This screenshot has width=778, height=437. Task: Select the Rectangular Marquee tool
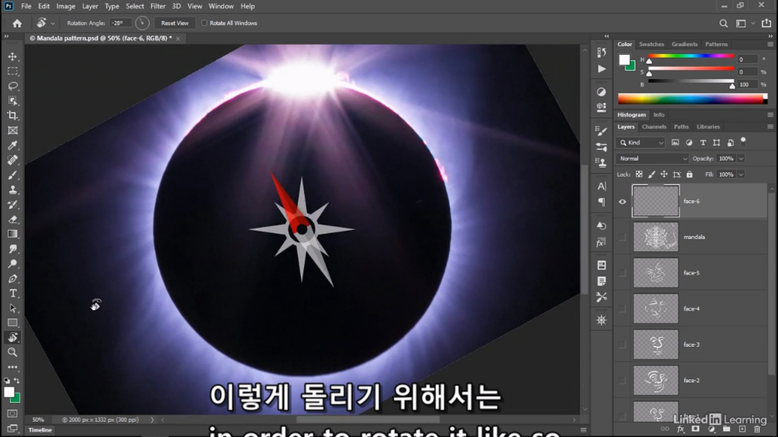13,71
